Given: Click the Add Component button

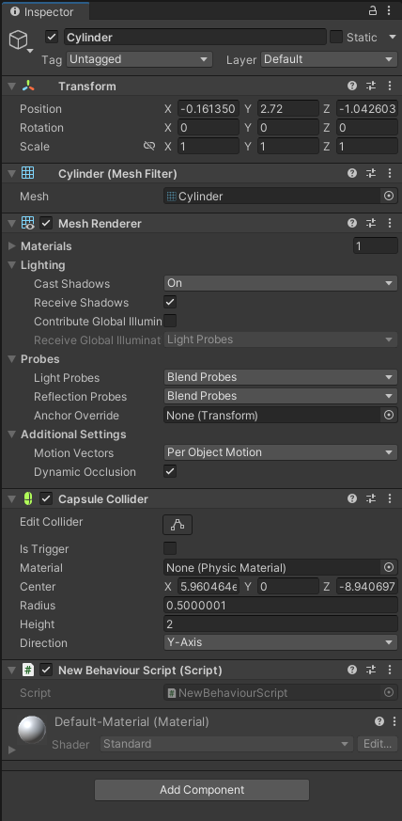Looking at the screenshot, I should tap(202, 790).
